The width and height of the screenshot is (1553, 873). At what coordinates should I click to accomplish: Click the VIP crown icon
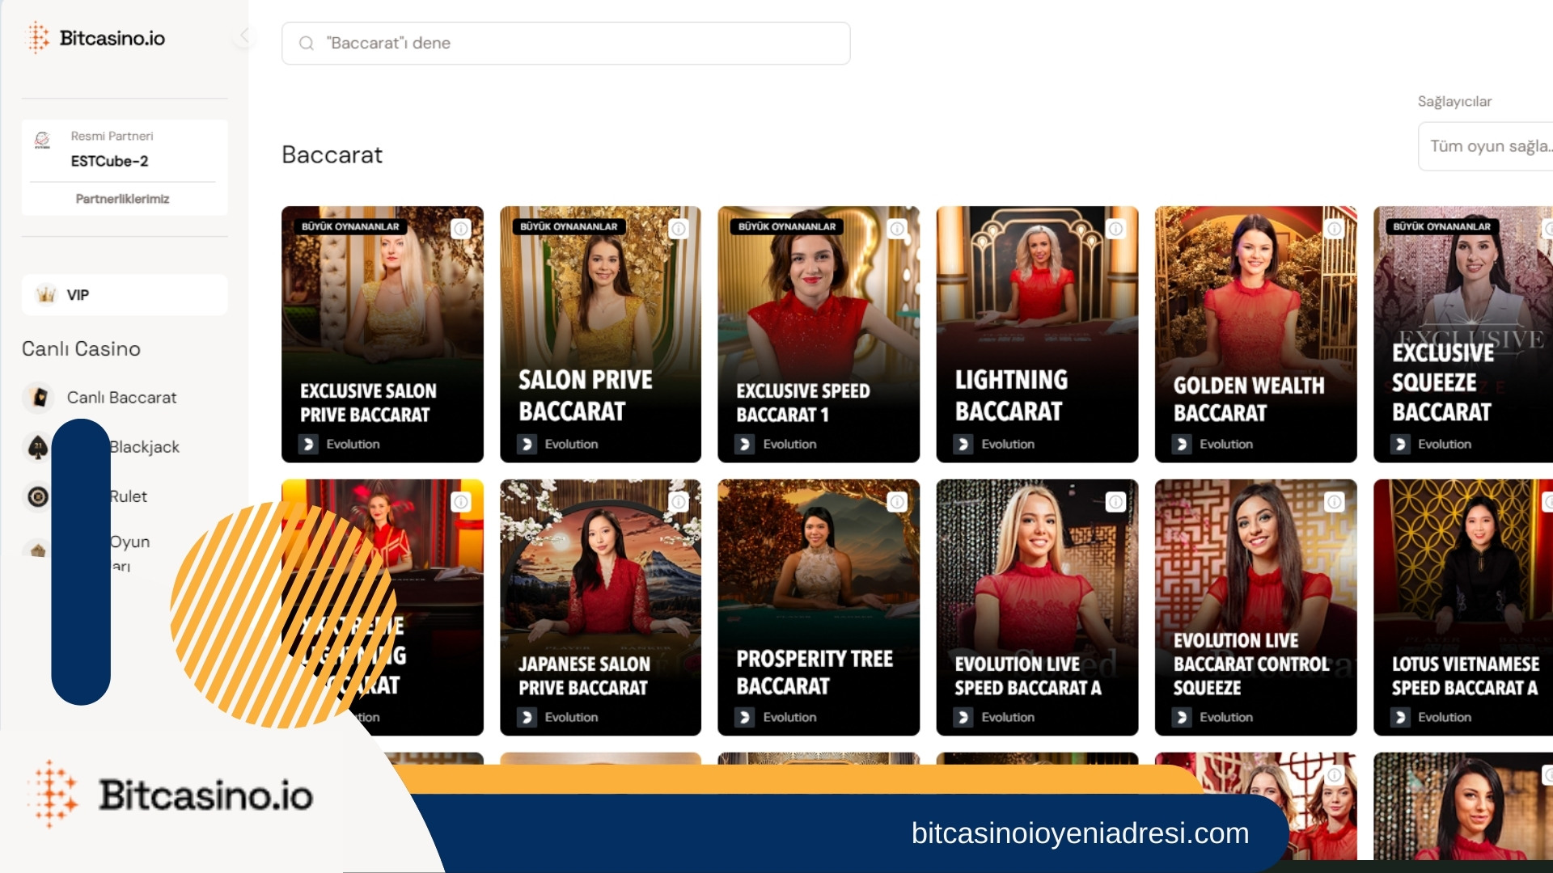pyautogui.click(x=46, y=294)
